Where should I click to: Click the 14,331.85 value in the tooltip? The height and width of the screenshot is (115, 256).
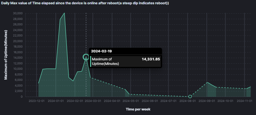(x=151, y=59)
